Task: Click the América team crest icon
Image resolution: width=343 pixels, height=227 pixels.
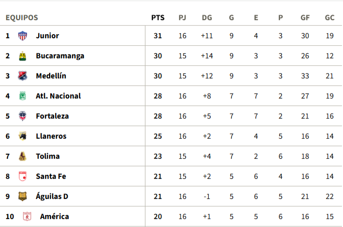Action: pyautogui.click(x=27, y=216)
